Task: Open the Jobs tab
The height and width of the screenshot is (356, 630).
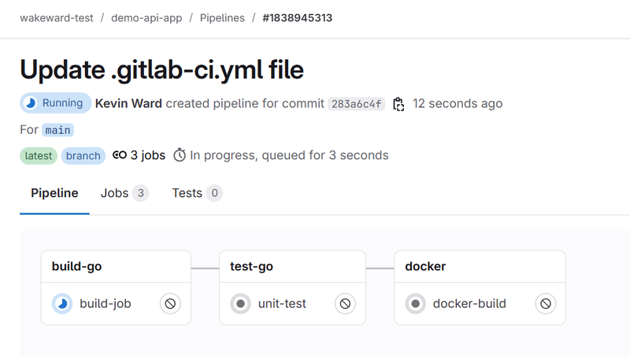Action: point(124,193)
